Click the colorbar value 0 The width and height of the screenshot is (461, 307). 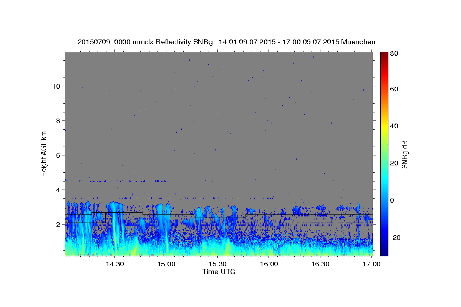point(392,200)
